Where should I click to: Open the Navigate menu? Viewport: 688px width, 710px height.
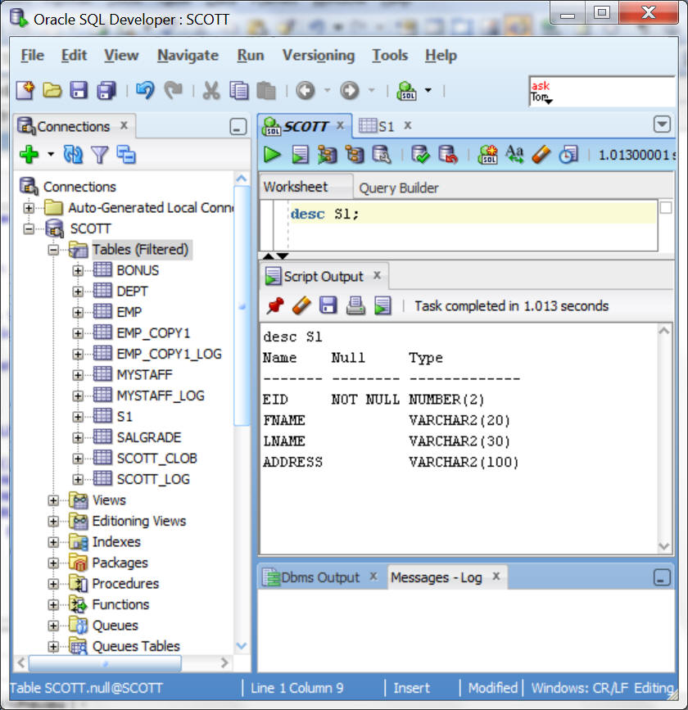[188, 55]
